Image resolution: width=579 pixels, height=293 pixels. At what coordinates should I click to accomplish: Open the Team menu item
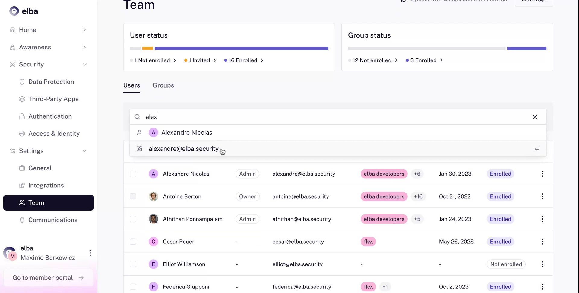[x=49, y=203]
